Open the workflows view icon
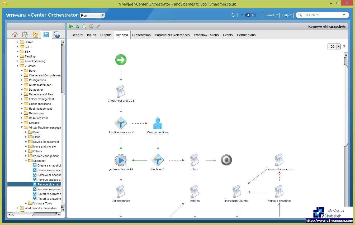 coord(46,35)
